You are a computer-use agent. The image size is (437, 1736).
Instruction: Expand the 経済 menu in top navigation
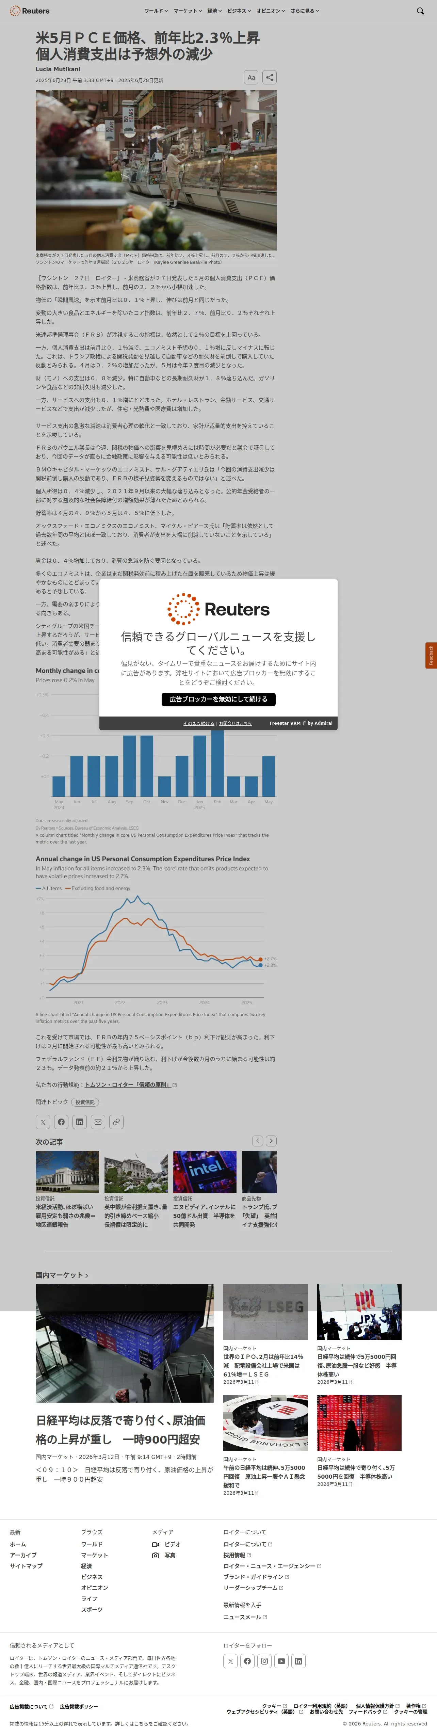click(215, 11)
